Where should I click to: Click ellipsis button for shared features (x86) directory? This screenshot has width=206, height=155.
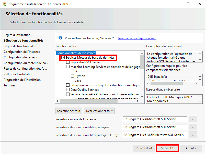193,135
